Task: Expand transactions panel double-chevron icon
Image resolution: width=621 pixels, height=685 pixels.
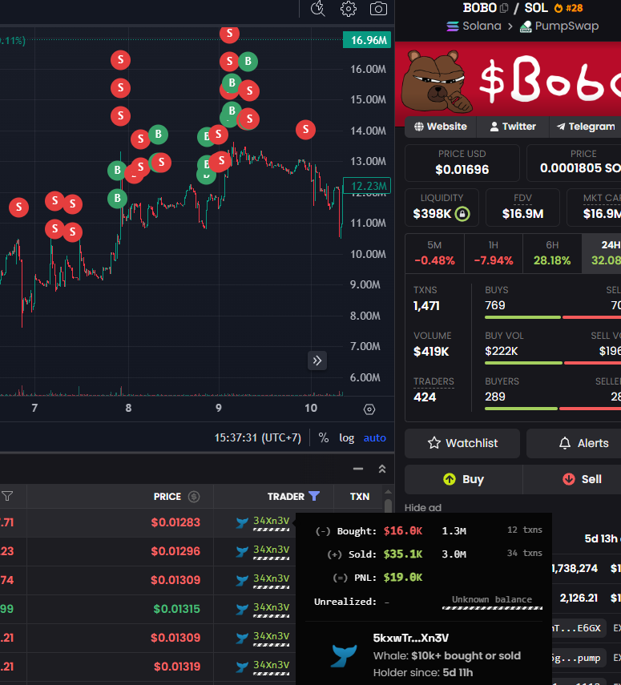Action: coord(382,469)
